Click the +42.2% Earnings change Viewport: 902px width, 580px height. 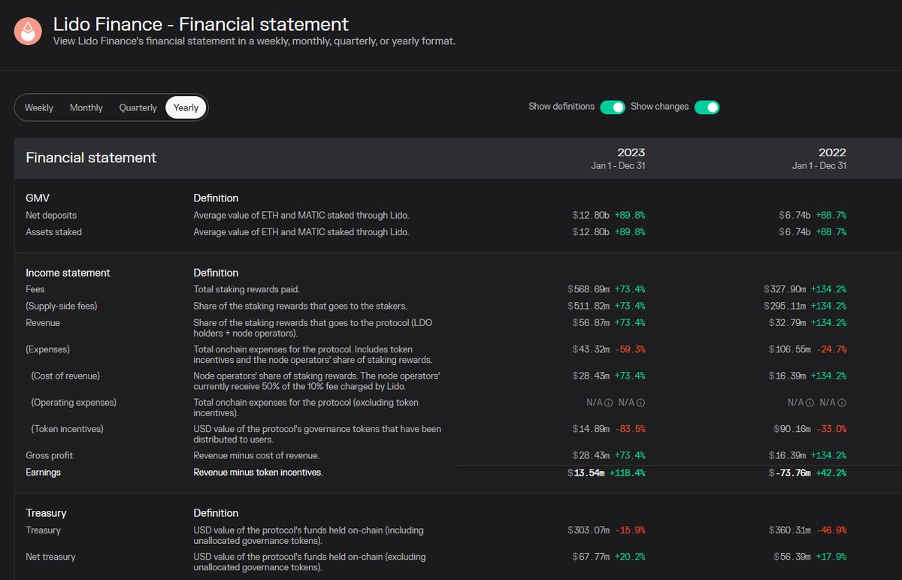(x=831, y=473)
